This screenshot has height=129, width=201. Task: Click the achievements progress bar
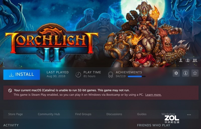pos(137,76)
